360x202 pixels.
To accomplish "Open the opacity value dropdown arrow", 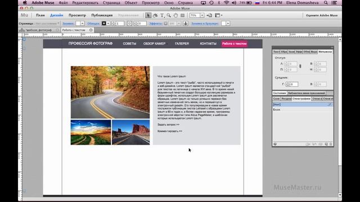I will pos(179,24).
